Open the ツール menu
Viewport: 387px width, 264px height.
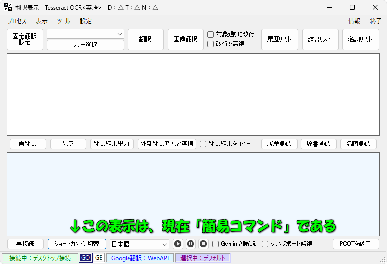[x=64, y=21]
